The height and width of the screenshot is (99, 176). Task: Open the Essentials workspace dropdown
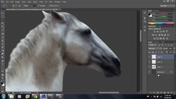(x=167, y=6)
